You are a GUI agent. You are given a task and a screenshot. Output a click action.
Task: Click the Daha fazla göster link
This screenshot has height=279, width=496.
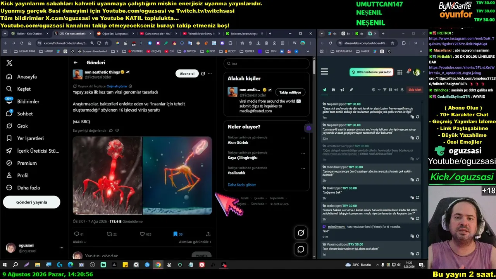(242, 185)
